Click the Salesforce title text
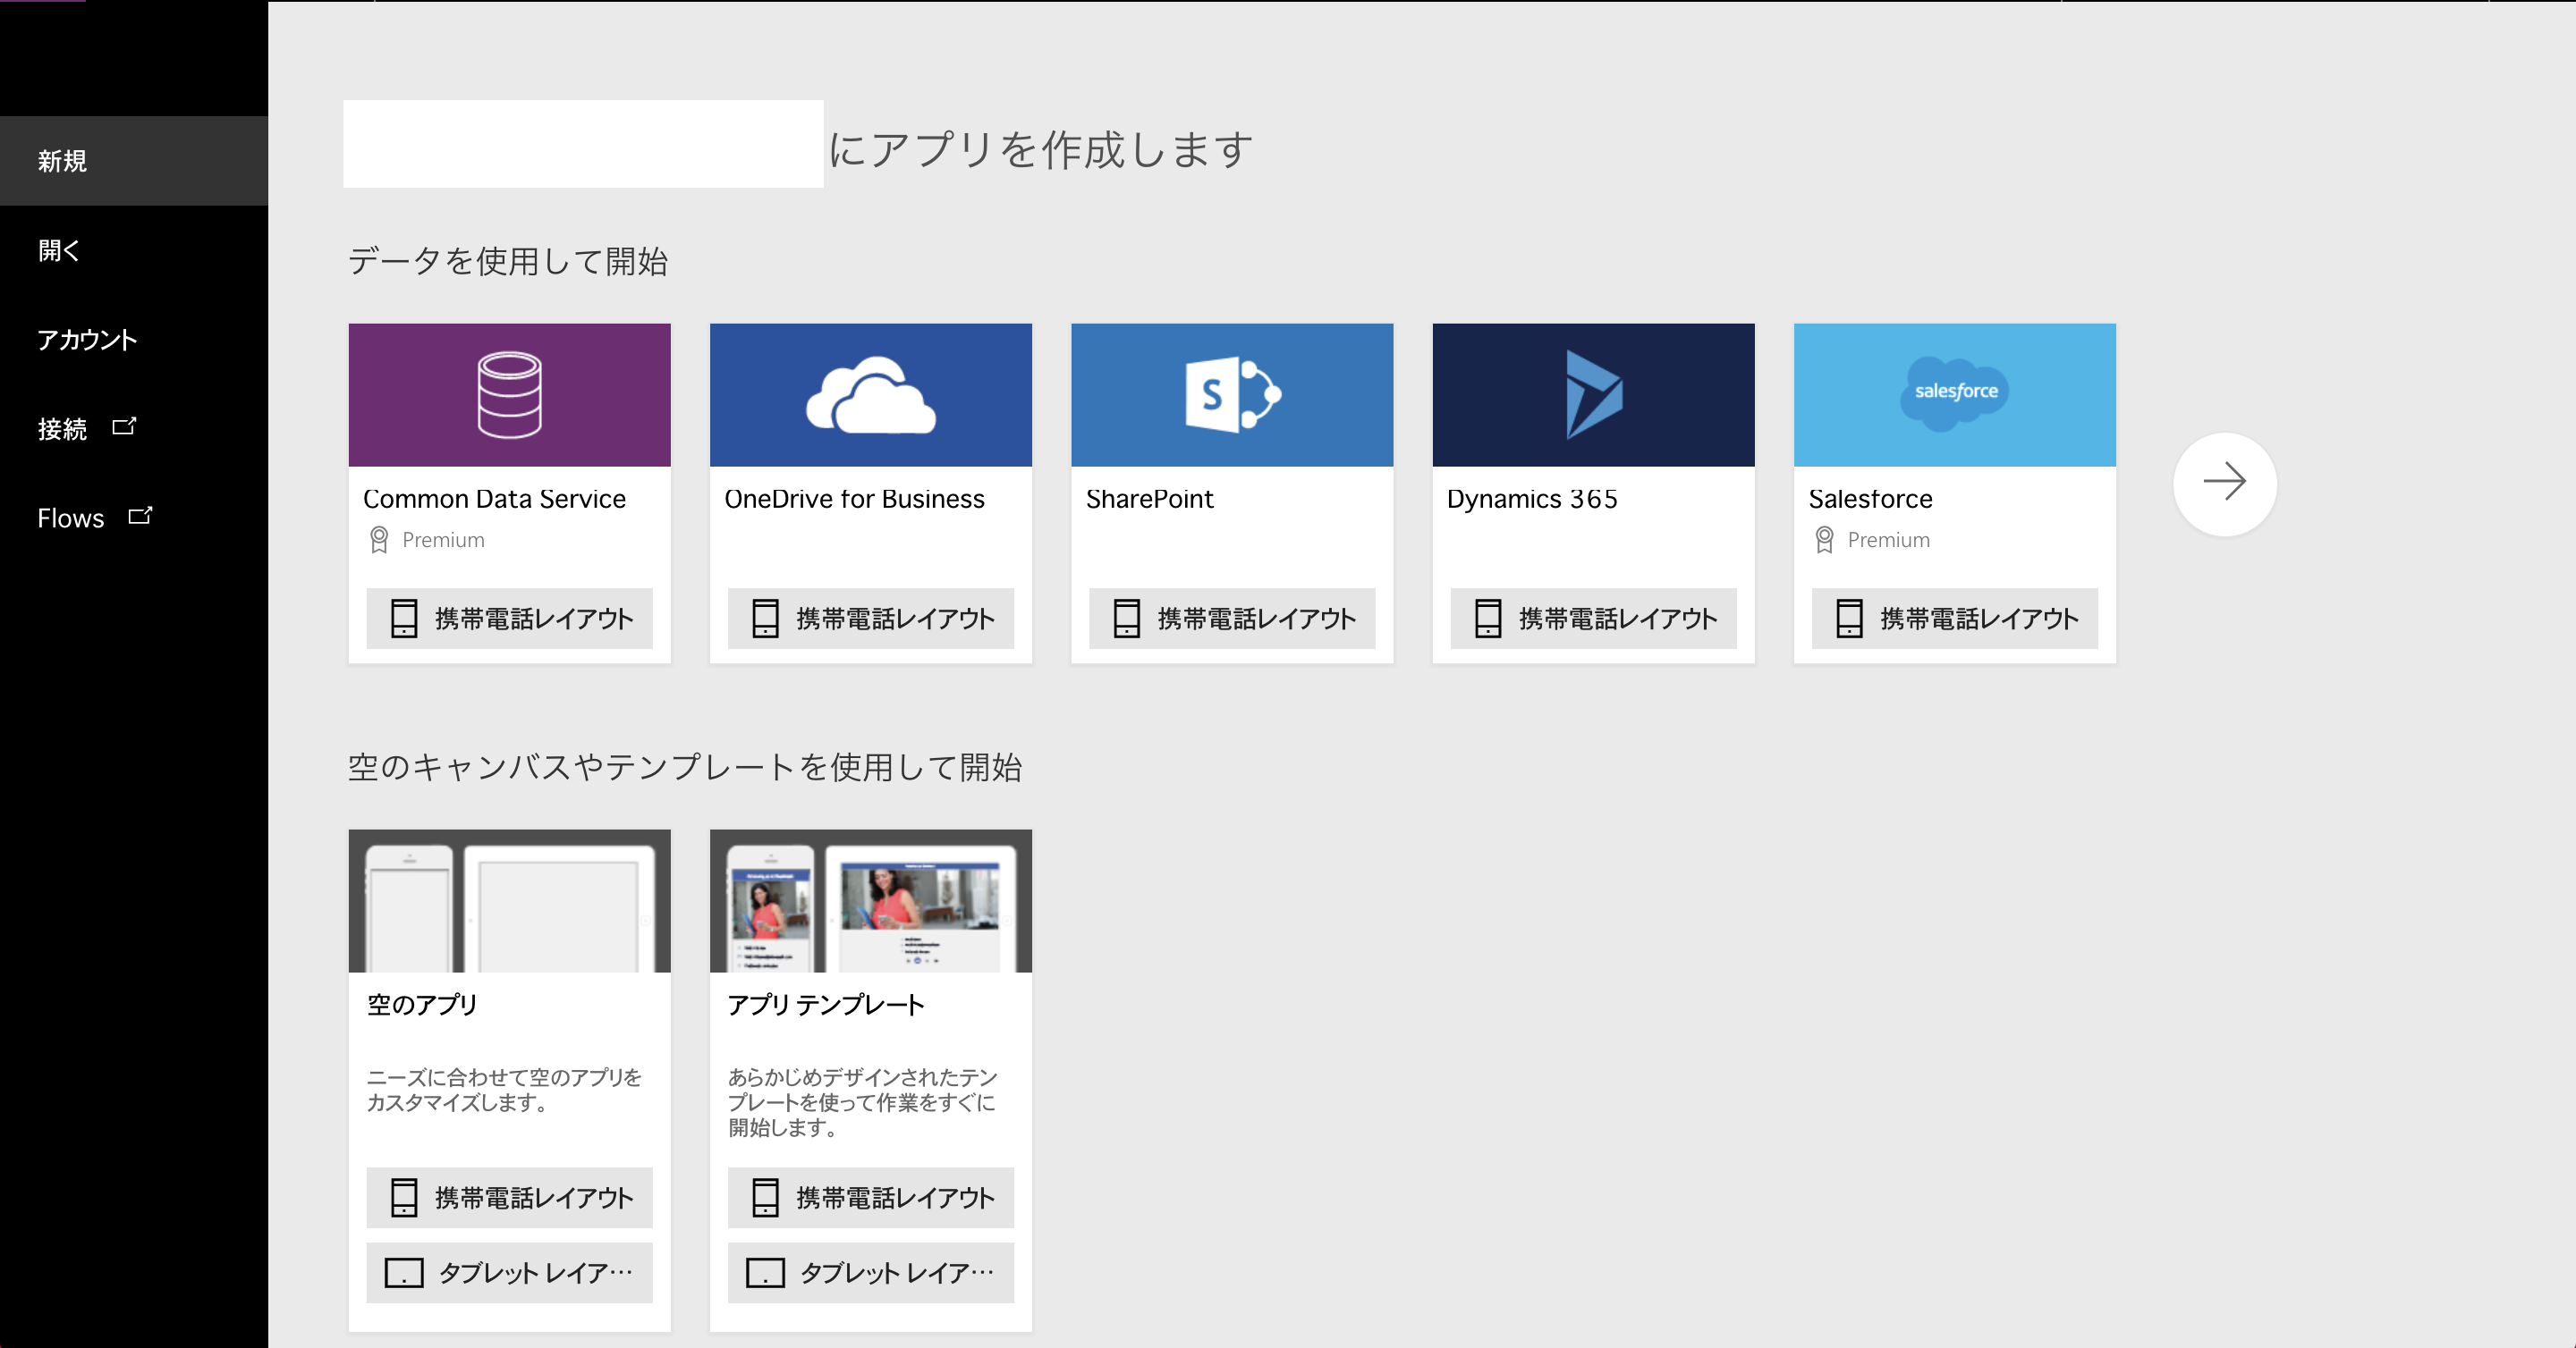2576x1348 pixels. point(1870,499)
